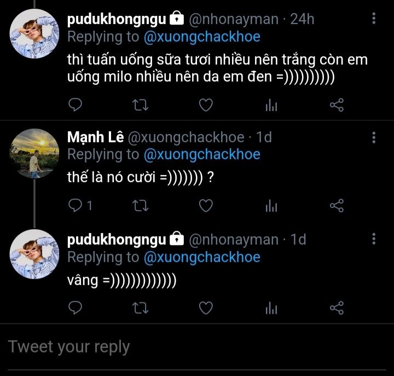Share the first tweet about milo
This screenshot has width=394, height=376.
coord(337,104)
